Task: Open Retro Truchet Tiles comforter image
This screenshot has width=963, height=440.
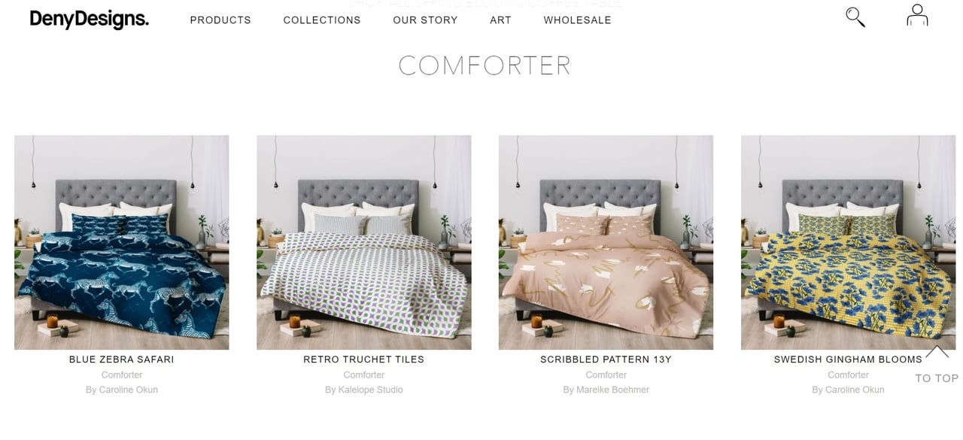Action: pos(364,242)
